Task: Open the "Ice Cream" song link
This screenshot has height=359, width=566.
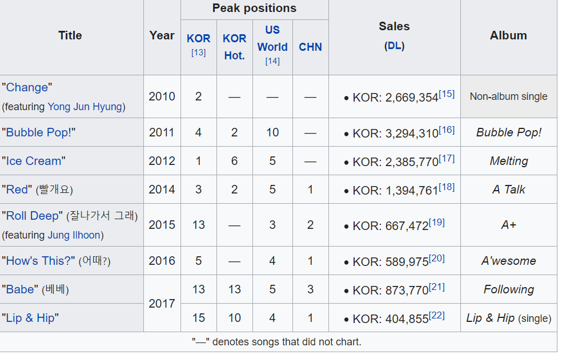Action: coord(34,161)
